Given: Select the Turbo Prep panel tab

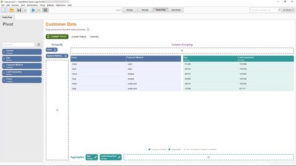Looking at the screenshot, I should click(x=7, y=18).
